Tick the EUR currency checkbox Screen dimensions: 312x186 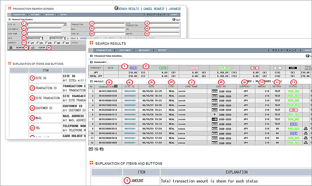click(x=47, y=43)
